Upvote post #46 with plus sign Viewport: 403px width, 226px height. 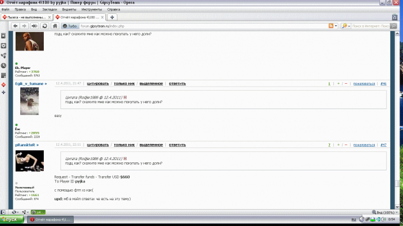tap(339, 83)
